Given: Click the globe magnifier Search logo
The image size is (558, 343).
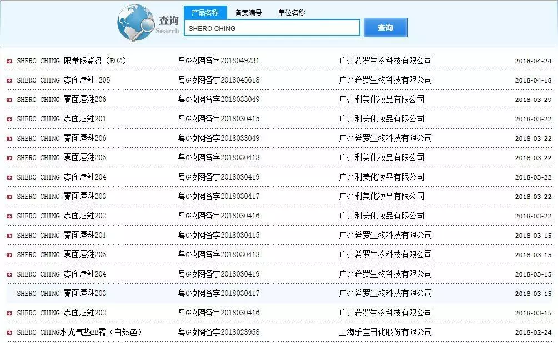Looking at the screenshot, I should (x=148, y=23).
